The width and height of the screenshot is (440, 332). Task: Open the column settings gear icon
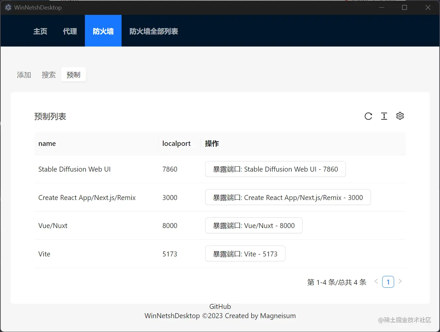[400, 116]
